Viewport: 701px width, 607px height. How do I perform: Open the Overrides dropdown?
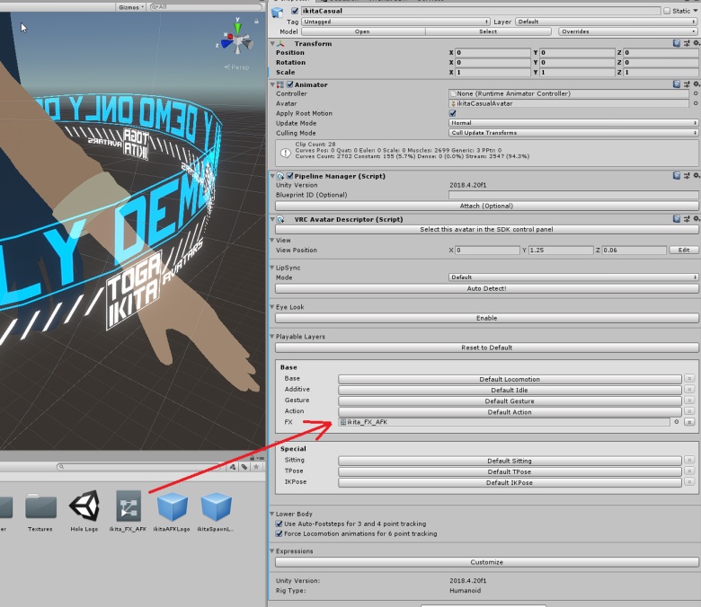627,31
